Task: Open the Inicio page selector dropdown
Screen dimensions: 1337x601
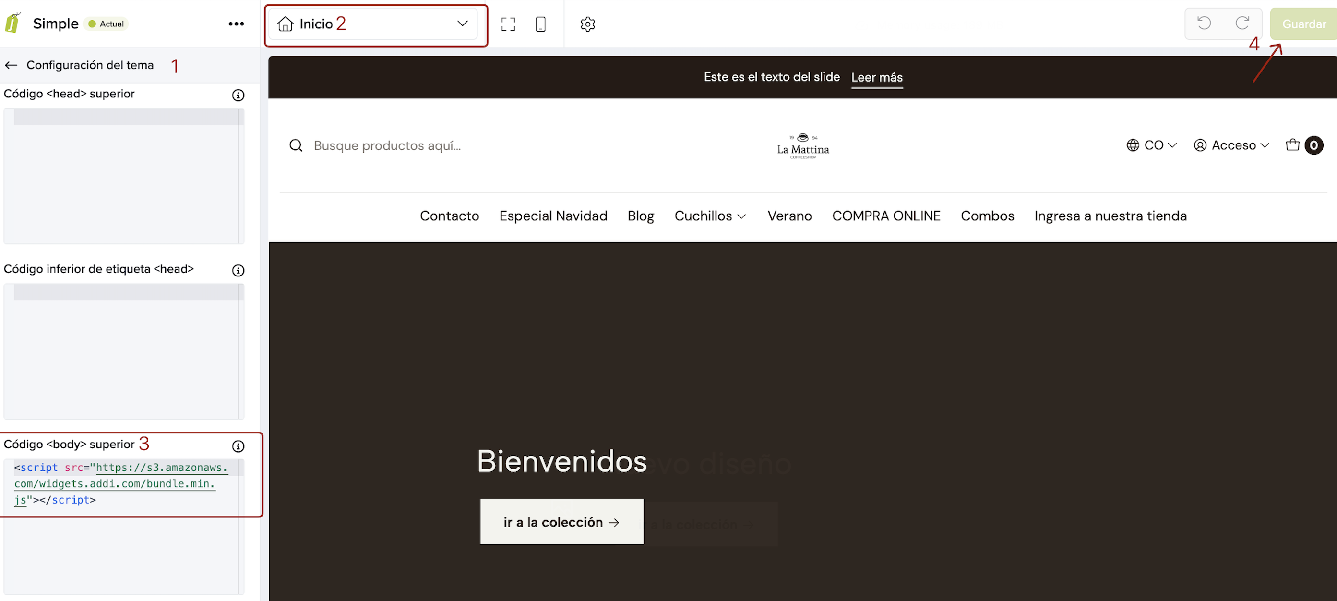Action: (373, 24)
